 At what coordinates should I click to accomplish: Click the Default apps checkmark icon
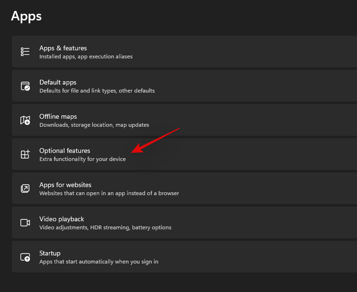point(25,86)
